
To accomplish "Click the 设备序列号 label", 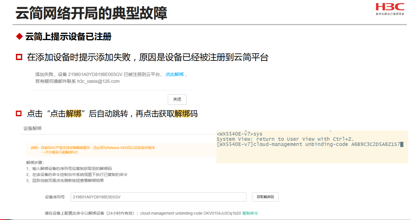I will pyautogui.click(x=55, y=197).
